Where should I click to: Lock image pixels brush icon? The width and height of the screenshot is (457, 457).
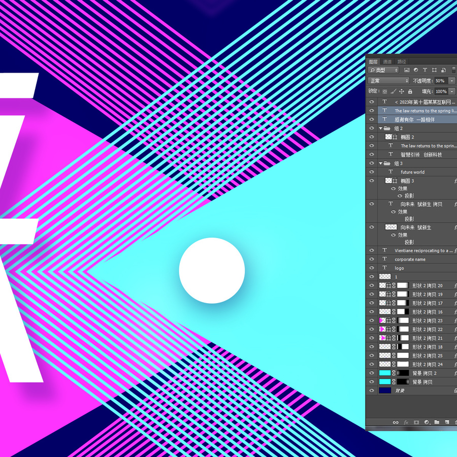393,91
